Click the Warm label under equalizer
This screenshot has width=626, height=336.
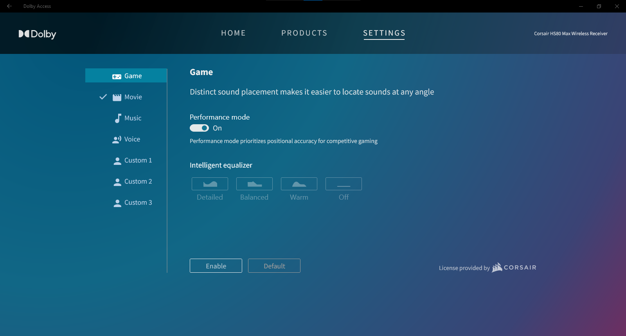coord(299,197)
